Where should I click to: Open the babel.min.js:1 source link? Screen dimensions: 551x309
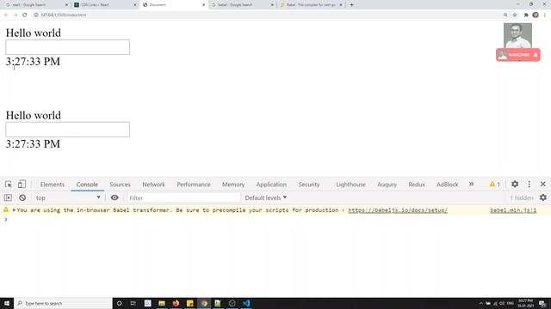pyautogui.click(x=513, y=210)
